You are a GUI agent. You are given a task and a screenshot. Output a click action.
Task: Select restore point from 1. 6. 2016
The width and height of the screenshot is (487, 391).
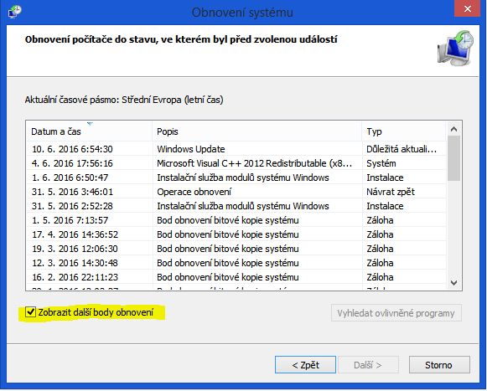point(236,177)
